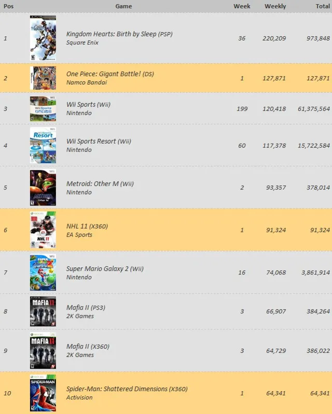Sort by the Total column header

(323, 6)
